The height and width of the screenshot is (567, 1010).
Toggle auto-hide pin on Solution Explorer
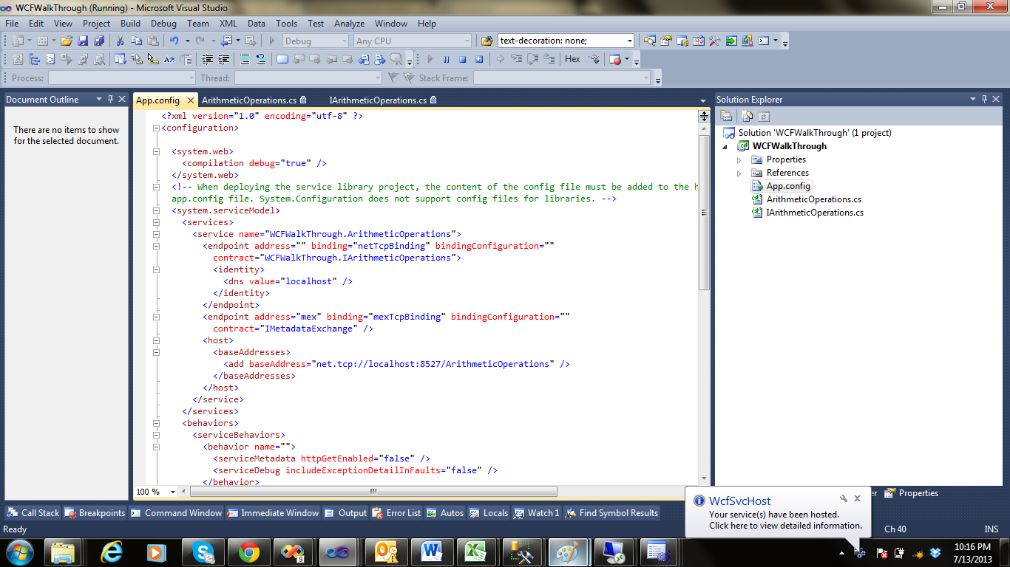click(x=986, y=99)
